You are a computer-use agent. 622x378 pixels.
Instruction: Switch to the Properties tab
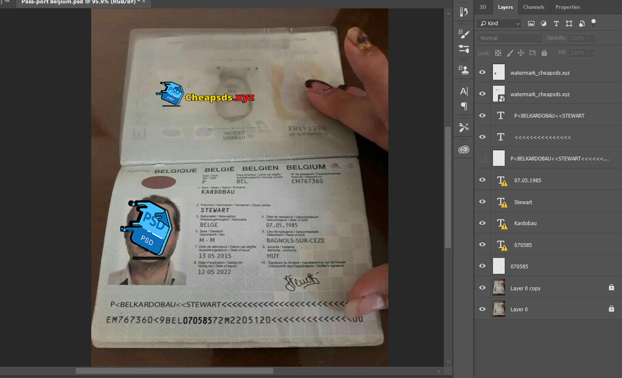click(x=567, y=7)
